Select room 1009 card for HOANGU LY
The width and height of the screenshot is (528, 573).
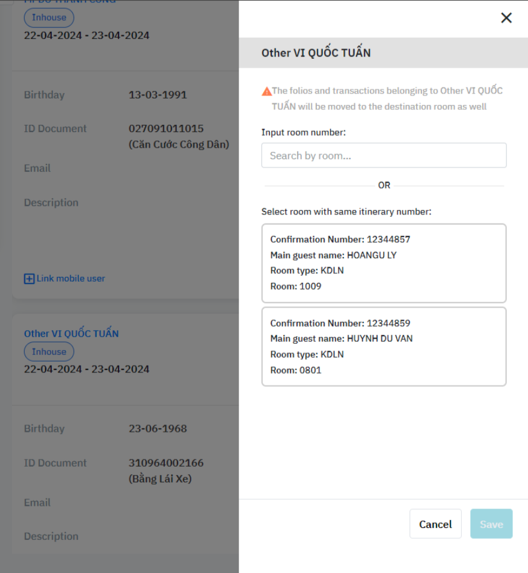[384, 263]
